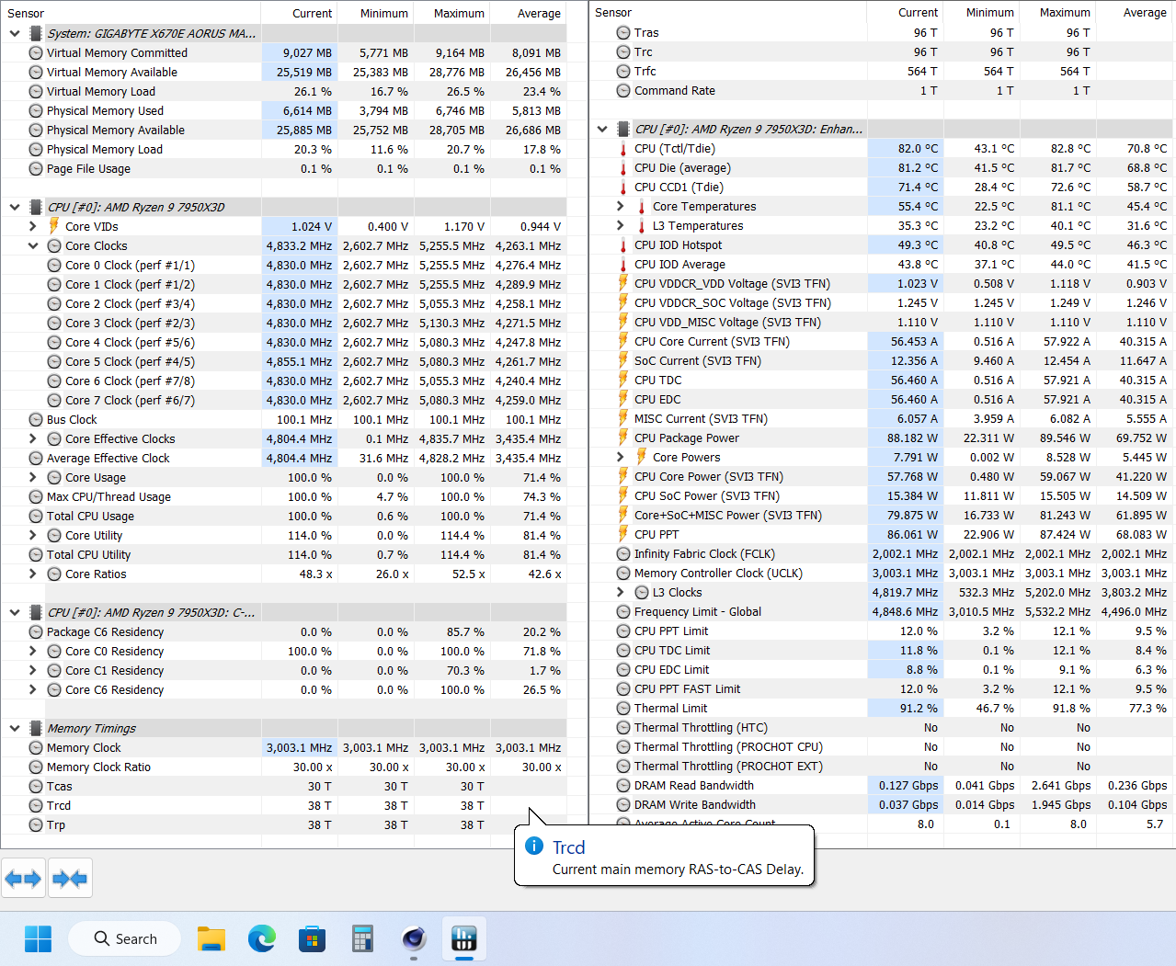
Task: Select the Core 5 Clock (perf #4/5) row
Action: tap(283, 361)
